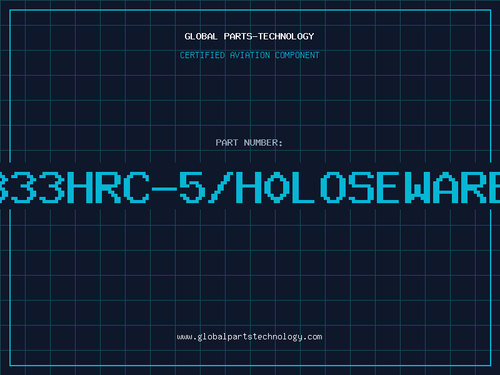The height and width of the screenshot is (375, 500).
Task: Click the large part number text 33HRC-5/HOLOSEWARE
Action: (x=250, y=187)
